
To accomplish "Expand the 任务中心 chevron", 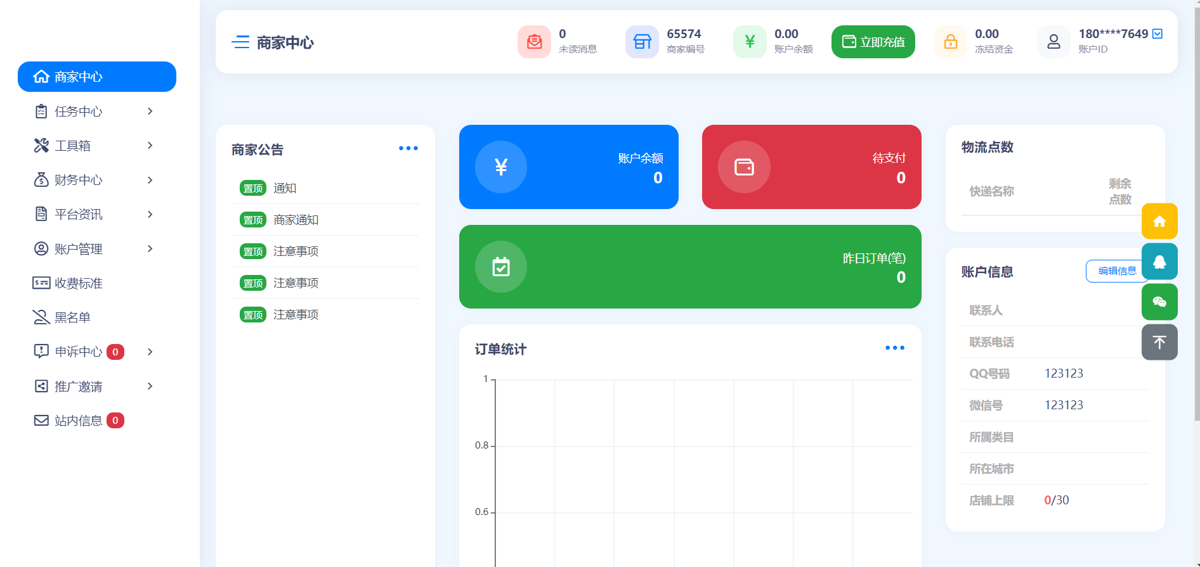I will click(150, 111).
